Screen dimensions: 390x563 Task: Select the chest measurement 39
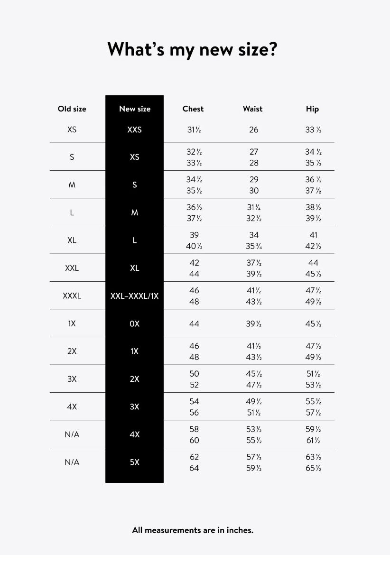click(194, 235)
